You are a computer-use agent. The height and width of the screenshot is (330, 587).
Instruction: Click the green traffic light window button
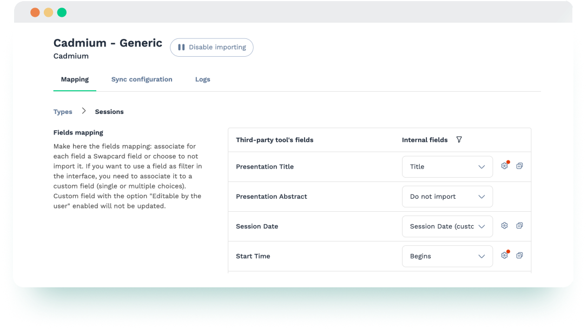(x=62, y=11)
